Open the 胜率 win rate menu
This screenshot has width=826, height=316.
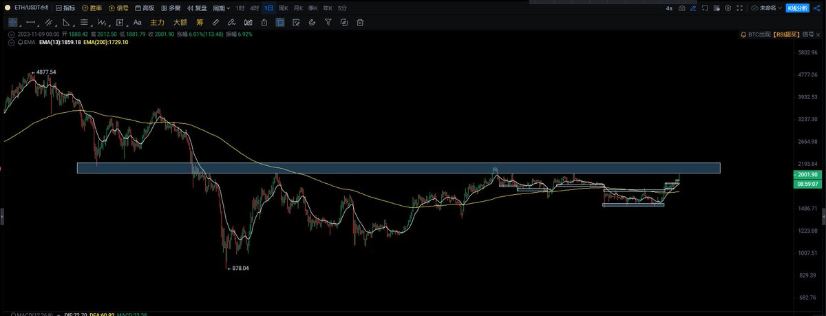(92, 8)
